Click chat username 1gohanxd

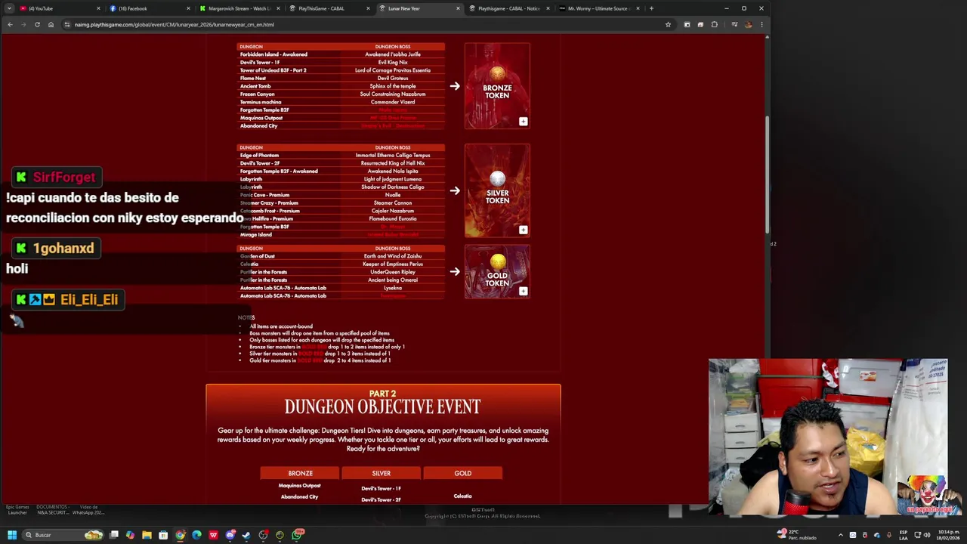[x=63, y=248]
